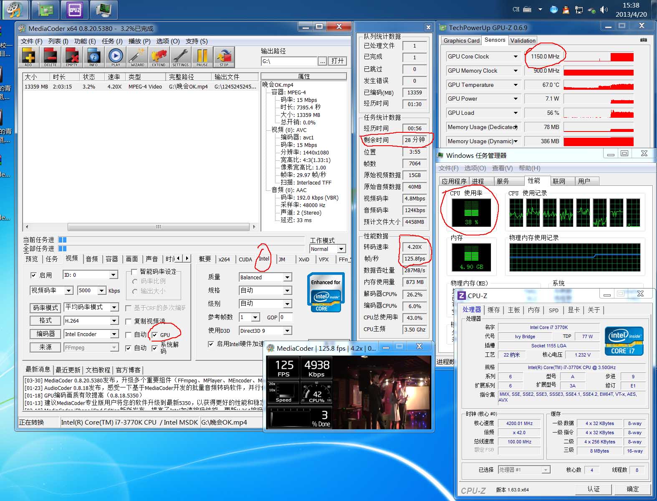Click the CPU-Z taskbar icon
Viewport: 657px width, 501px height.
75,10
